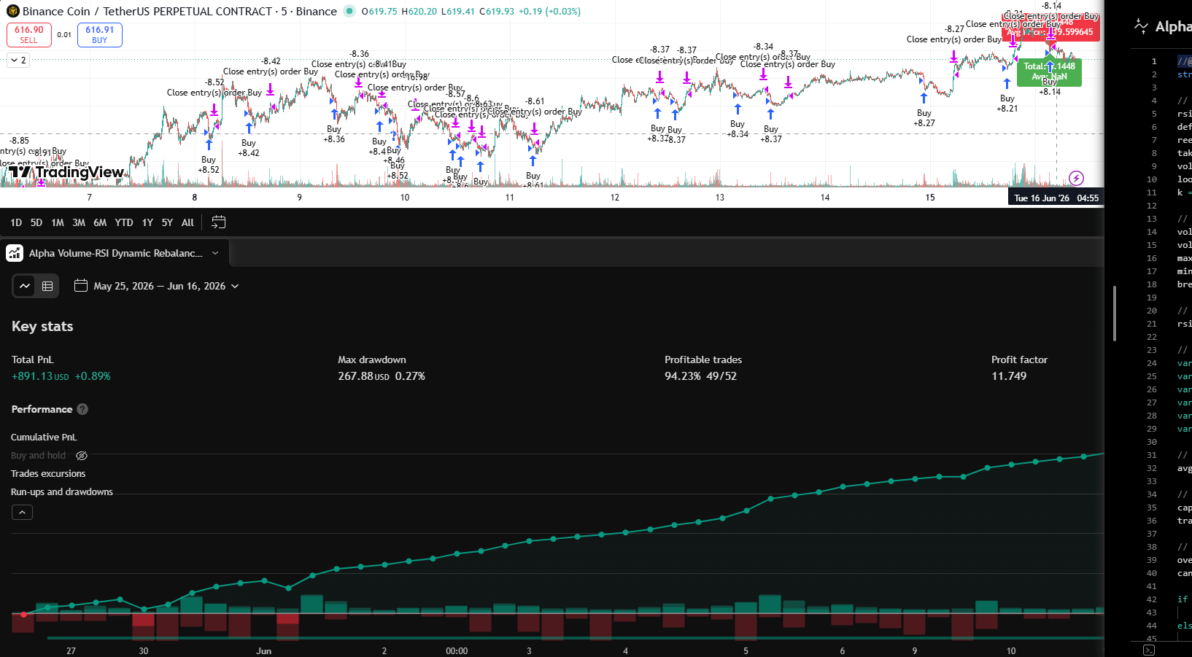Click the Performance help question mark

tap(82, 409)
